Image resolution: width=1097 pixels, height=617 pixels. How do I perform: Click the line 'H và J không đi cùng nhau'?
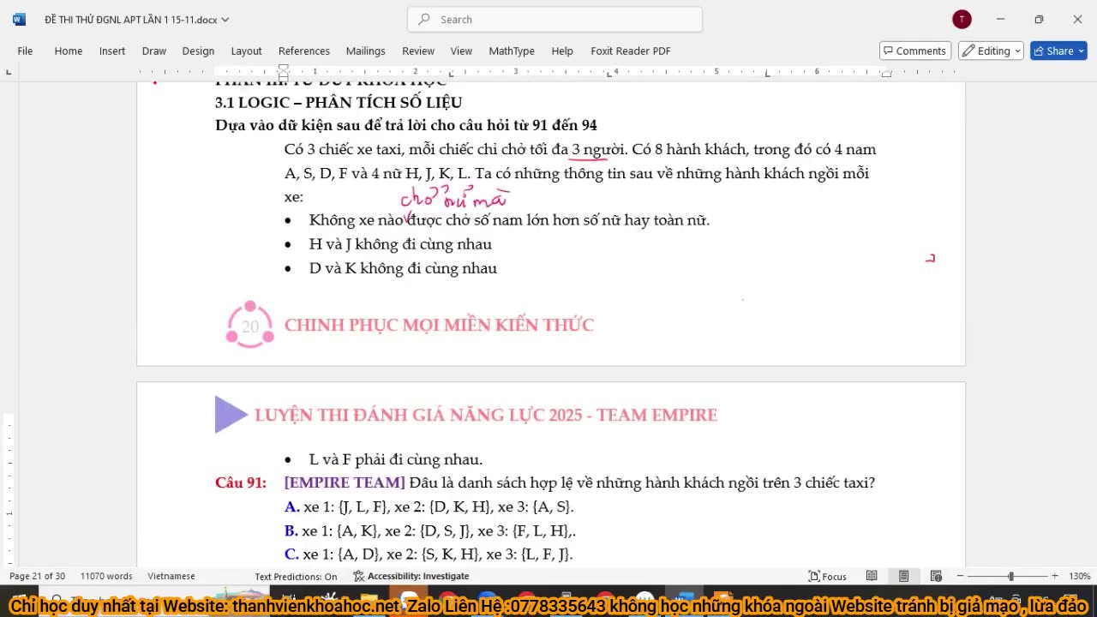pos(400,244)
